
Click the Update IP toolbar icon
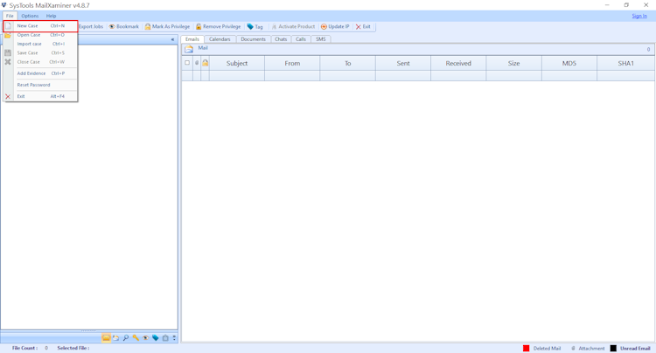(324, 27)
